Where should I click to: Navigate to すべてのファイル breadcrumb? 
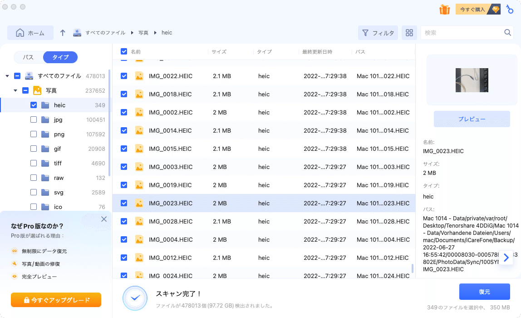click(x=105, y=33)
